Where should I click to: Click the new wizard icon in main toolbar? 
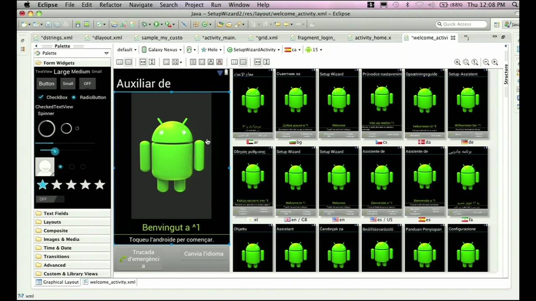click(24, 24)
